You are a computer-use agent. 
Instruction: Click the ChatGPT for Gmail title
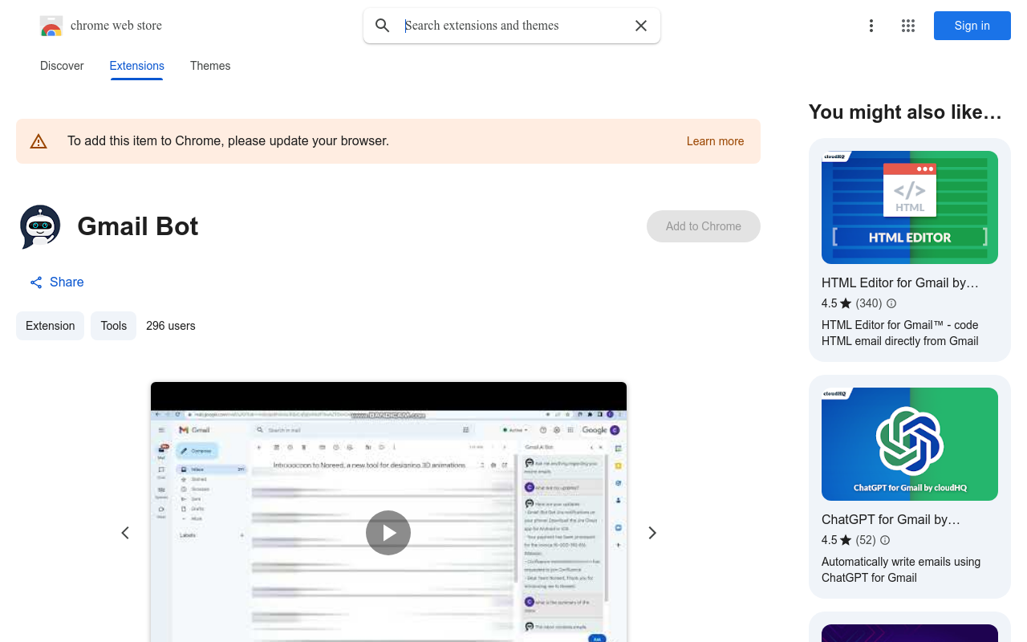[891, 520]
